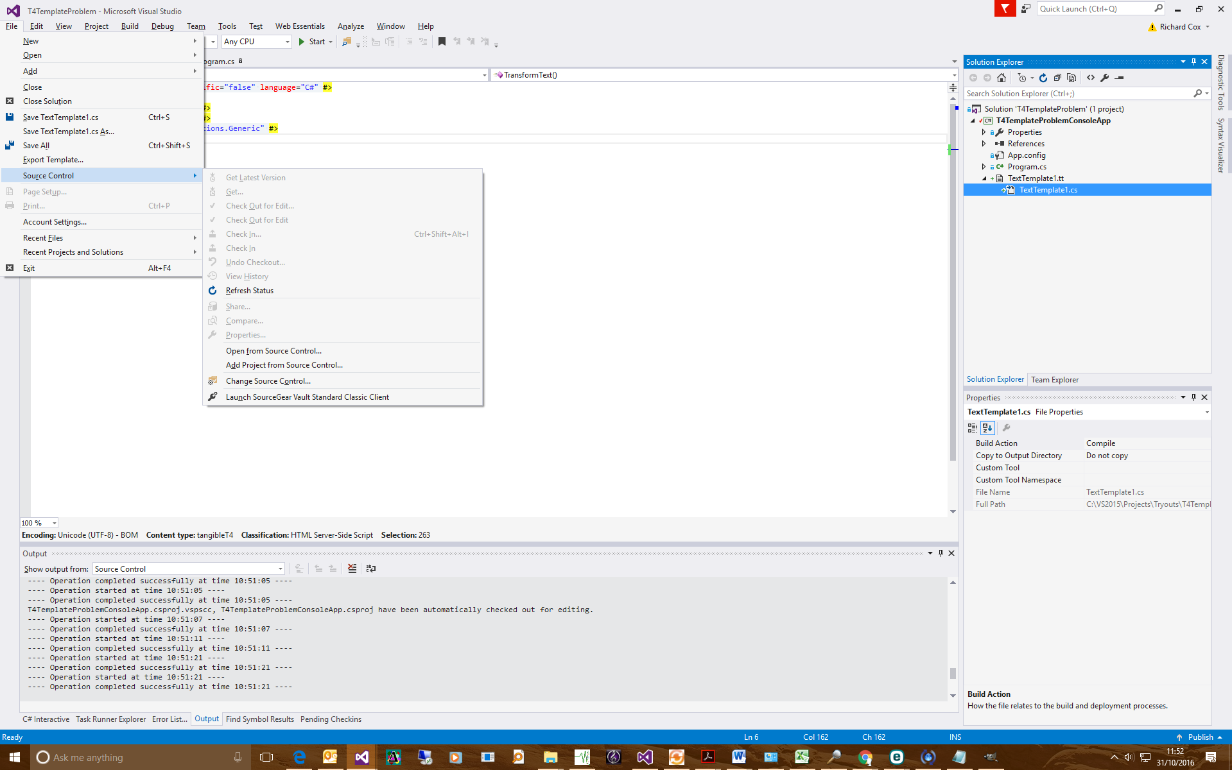Choose Open from Source Control menu item
Image resolution: width=1232 pixels, height=770 pixels.
pos(273,351)
